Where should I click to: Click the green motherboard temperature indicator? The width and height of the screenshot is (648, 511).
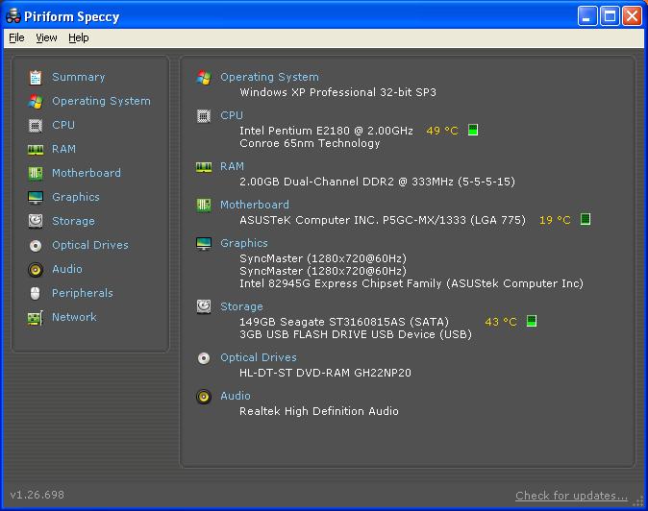pyautogui.click(x=586, y=219)
